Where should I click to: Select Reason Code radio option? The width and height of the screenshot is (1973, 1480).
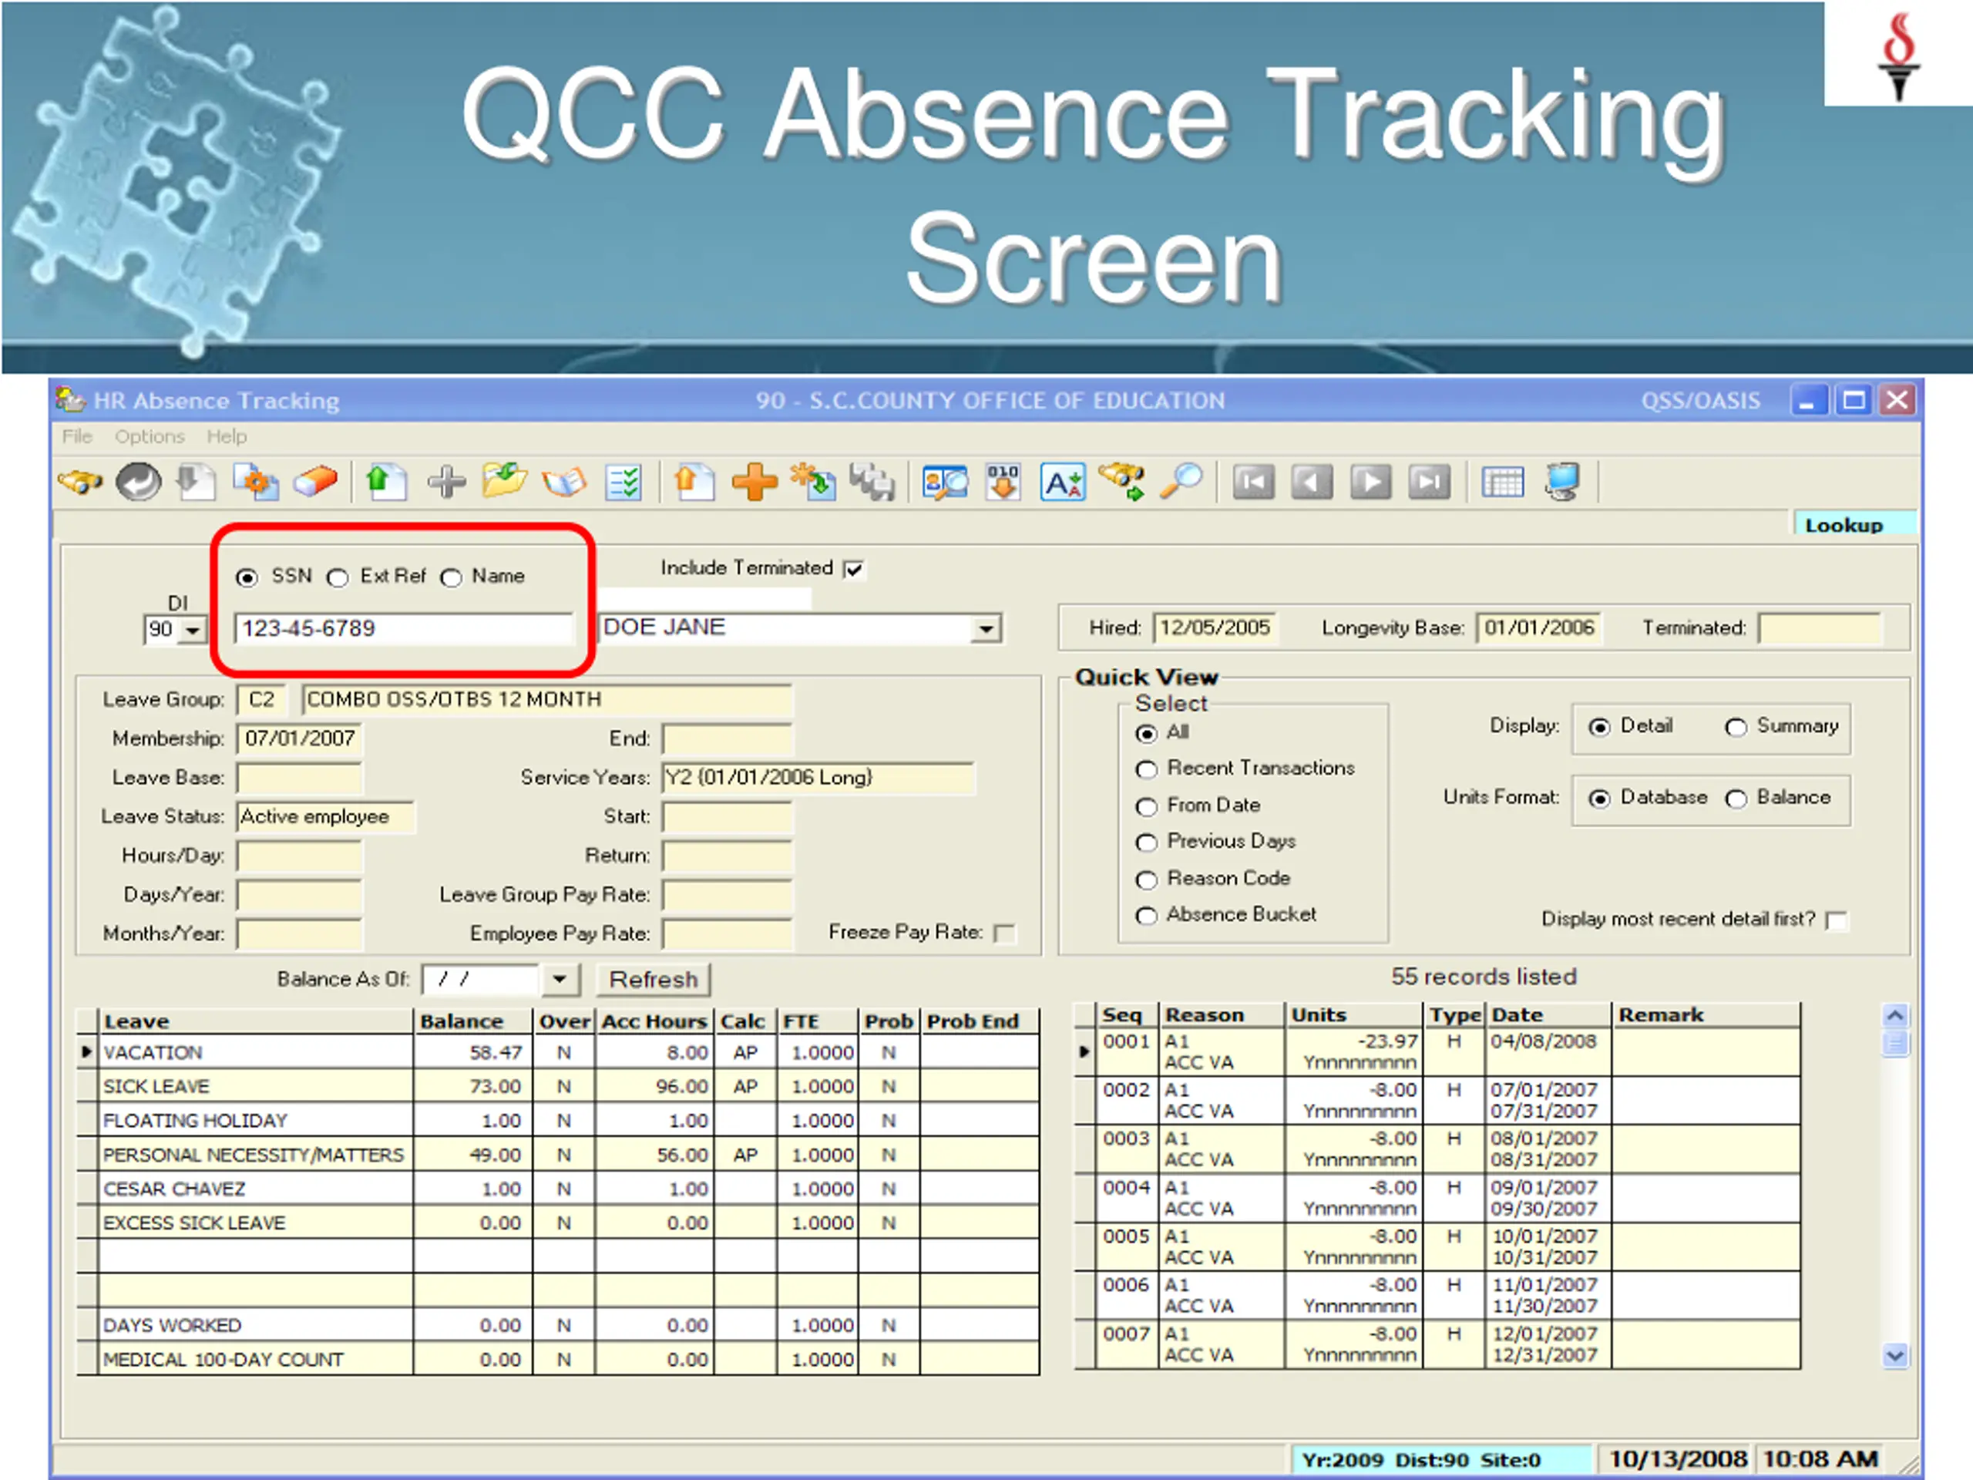pos(1146,880)
